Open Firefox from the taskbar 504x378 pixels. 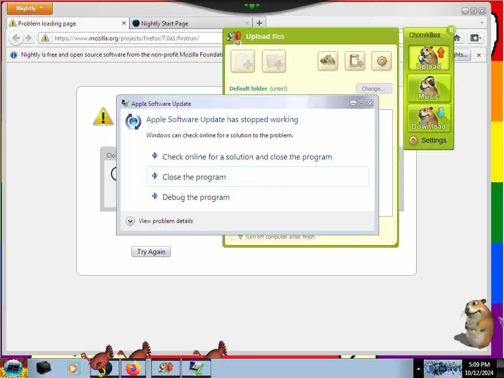pyautogui.click(x=133, y=368)
